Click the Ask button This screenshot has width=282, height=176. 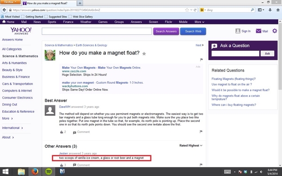pyautogui.click(x=267, y=54)
